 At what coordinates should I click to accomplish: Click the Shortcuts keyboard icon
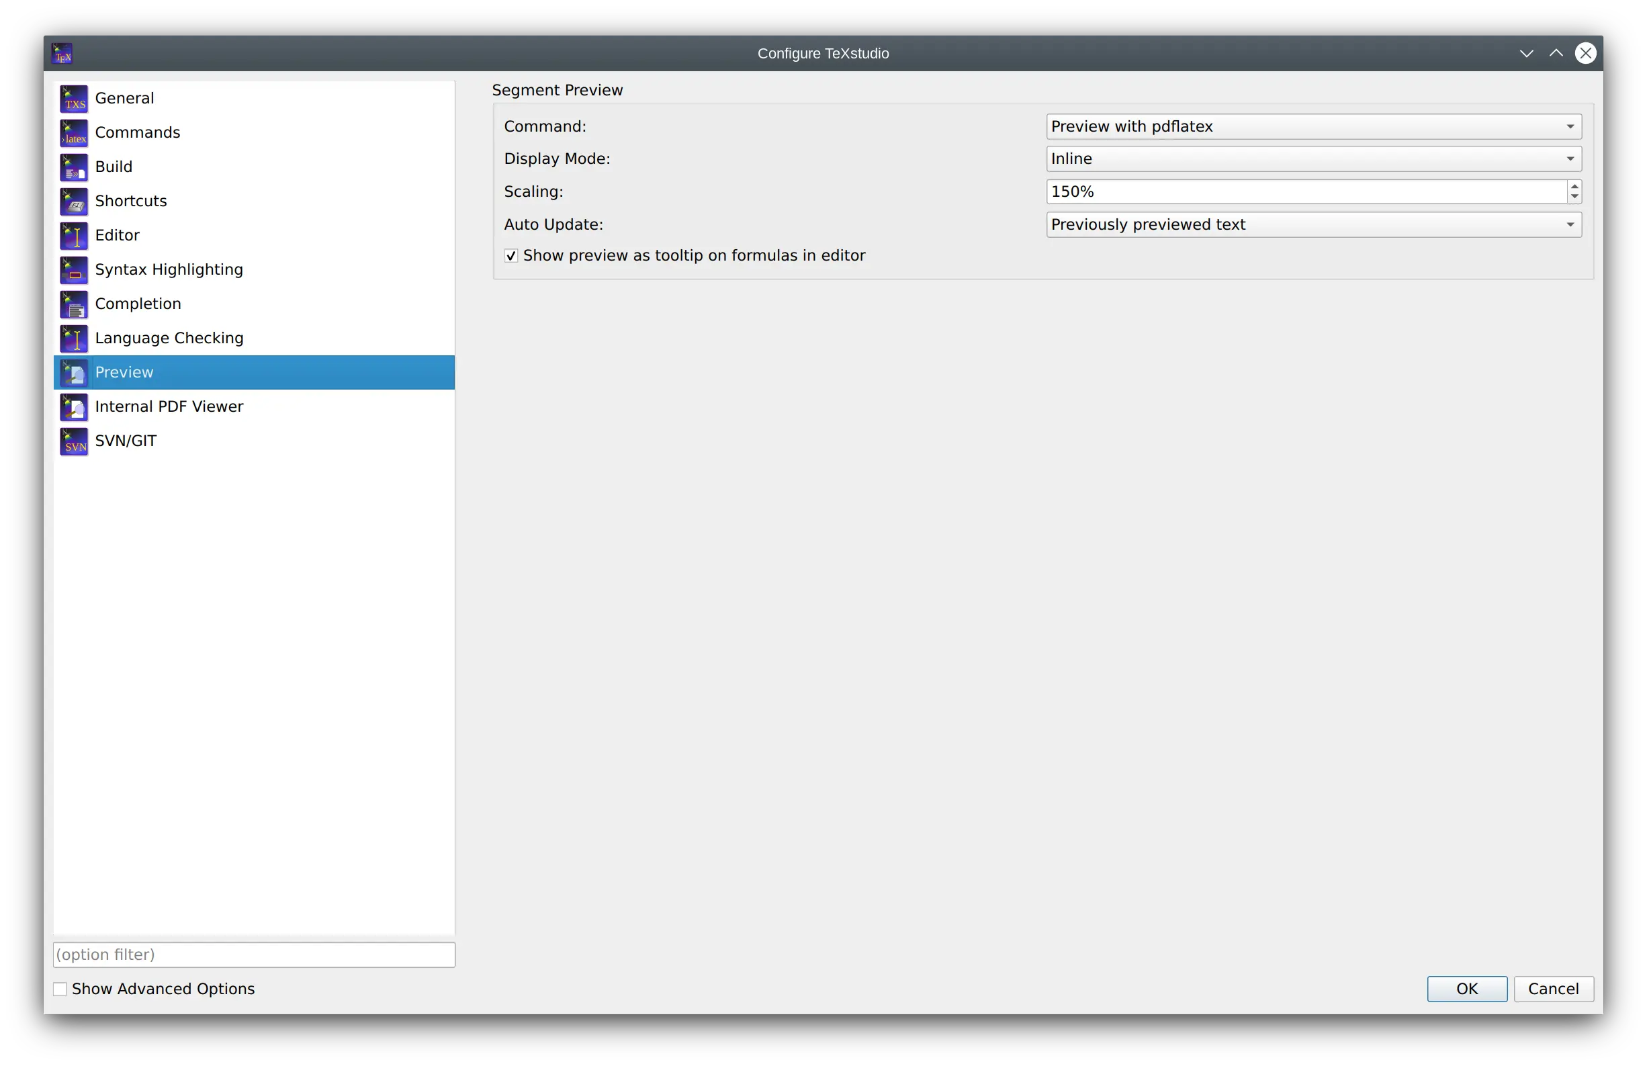coord(74,202)
